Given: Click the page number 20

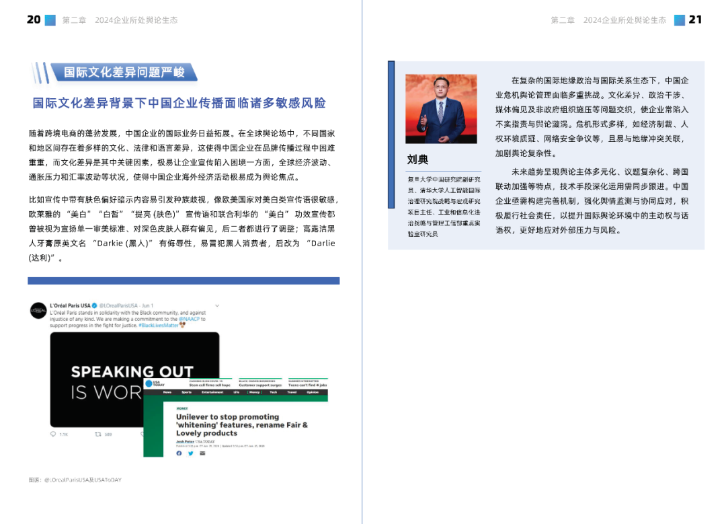Looking at the screenshot, I should (34, 20).
